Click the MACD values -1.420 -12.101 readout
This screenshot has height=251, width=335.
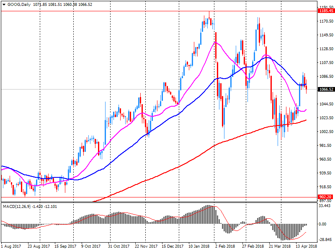pyautogui.click(x=44, y=206)
